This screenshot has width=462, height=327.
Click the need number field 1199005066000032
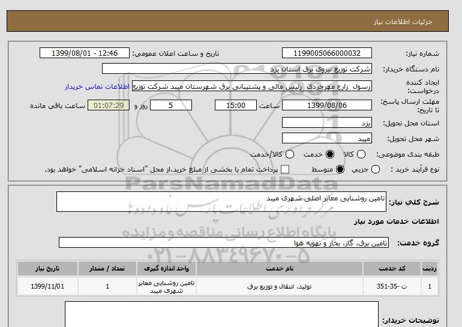(327, 53)
